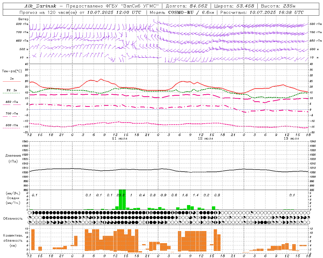The image size is (323, 258).
Task: Click the 0.6 precipitation total value
Action: [x=174, y=195]
